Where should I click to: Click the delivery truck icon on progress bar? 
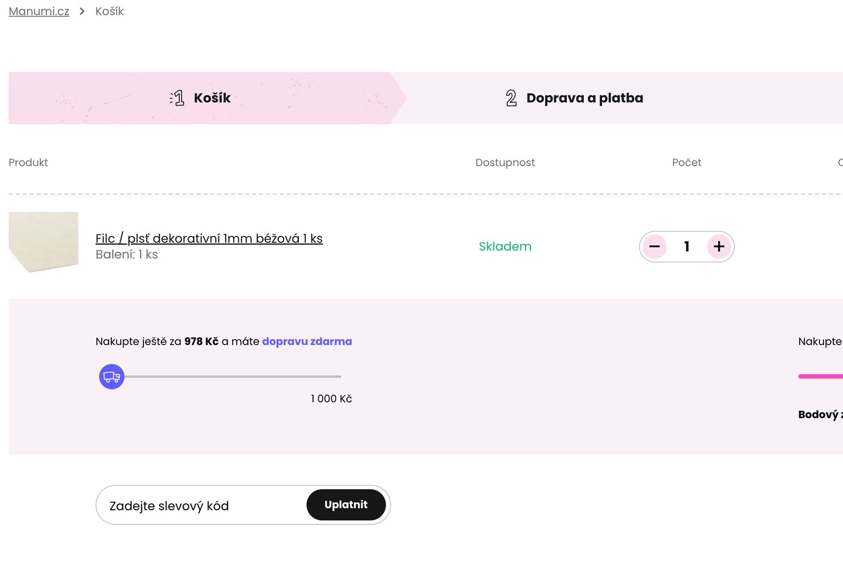(112, 377)
